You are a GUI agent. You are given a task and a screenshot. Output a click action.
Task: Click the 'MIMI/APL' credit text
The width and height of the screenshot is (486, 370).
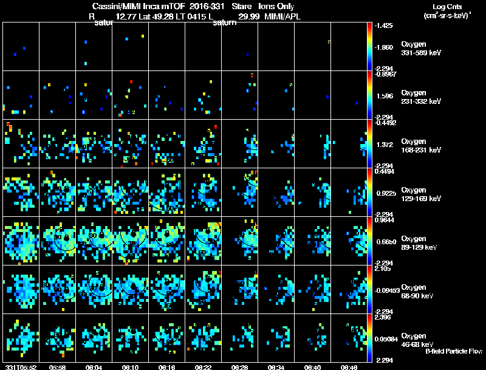282,16
